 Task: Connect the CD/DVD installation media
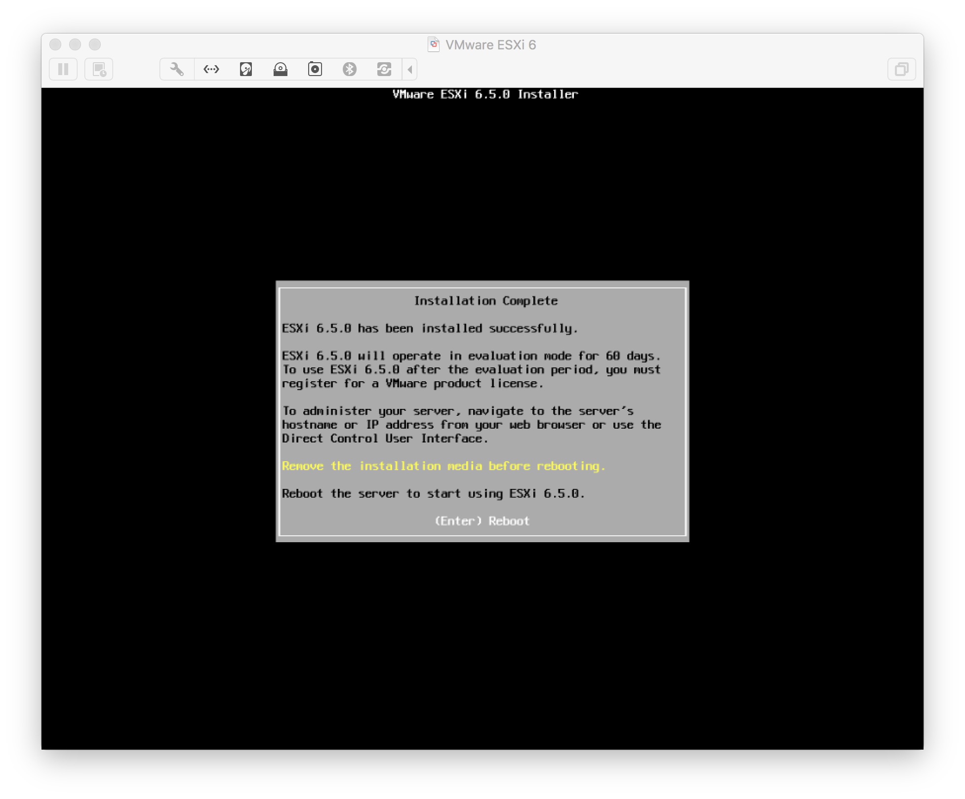(281, 69)
